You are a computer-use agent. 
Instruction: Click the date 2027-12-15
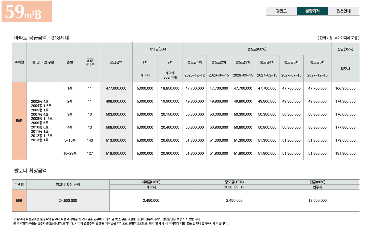317,75
